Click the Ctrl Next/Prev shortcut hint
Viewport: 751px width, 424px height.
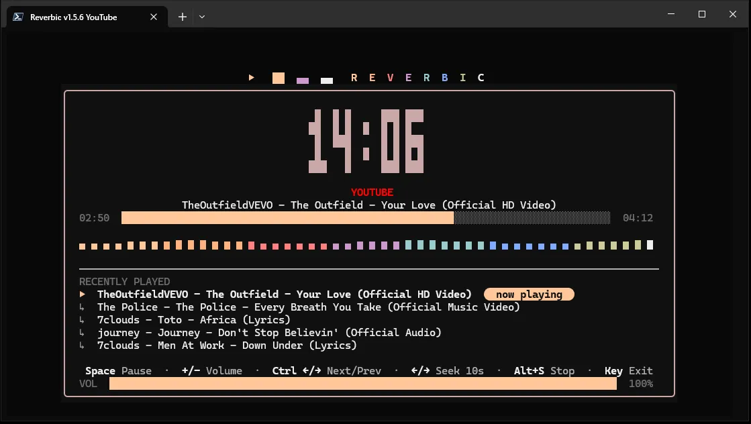tap(327, 371)
